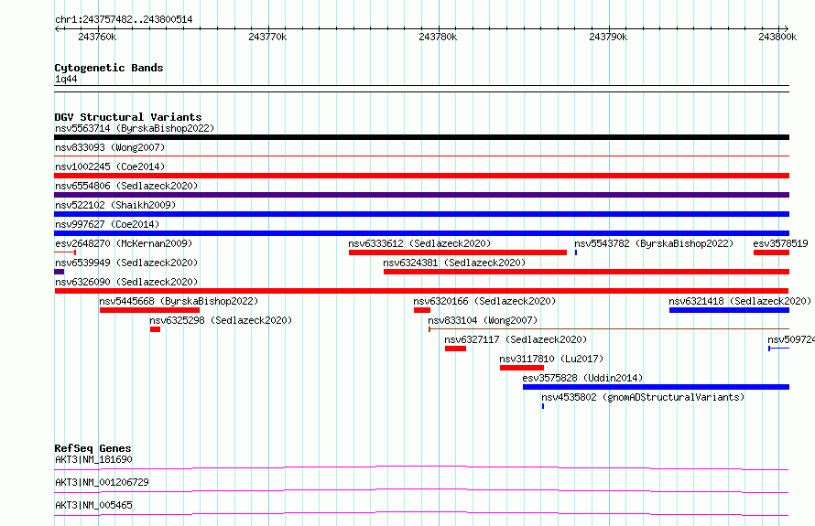This screenshot has height=526, width=815.
Task: Select the nsv6324381 red variant bar
Action: pos(586,272)
